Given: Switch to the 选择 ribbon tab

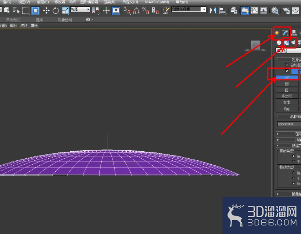Looking at the screenshot, I should point(39,20).
